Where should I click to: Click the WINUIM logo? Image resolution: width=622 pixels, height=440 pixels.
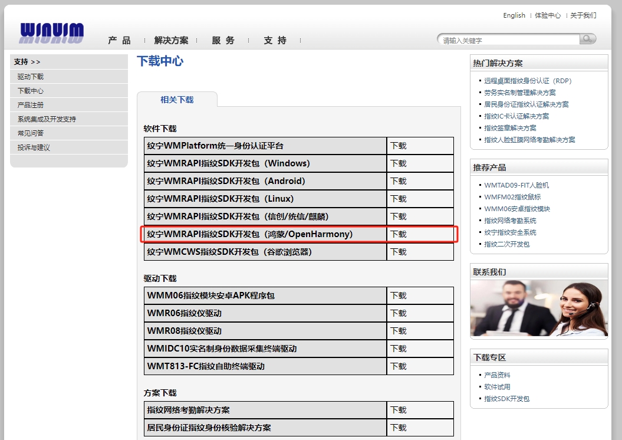tap(51, 32)
